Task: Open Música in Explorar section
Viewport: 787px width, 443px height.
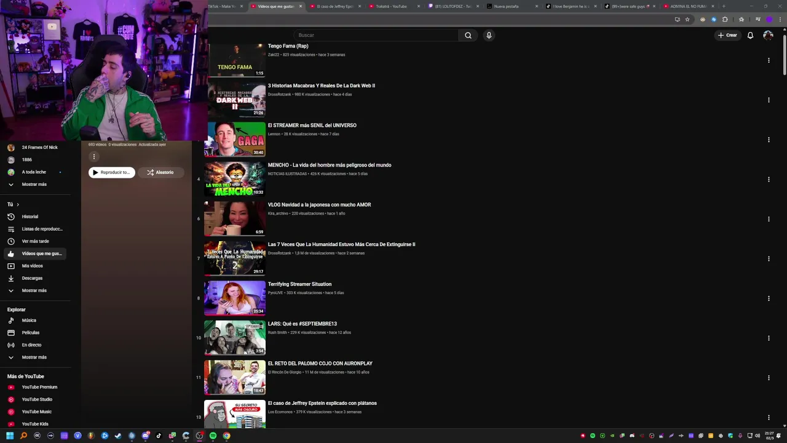Action: (x=36, y=321)
